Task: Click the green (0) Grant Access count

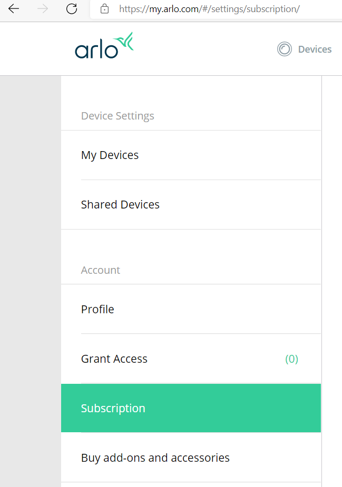Action: pos(291,359)
